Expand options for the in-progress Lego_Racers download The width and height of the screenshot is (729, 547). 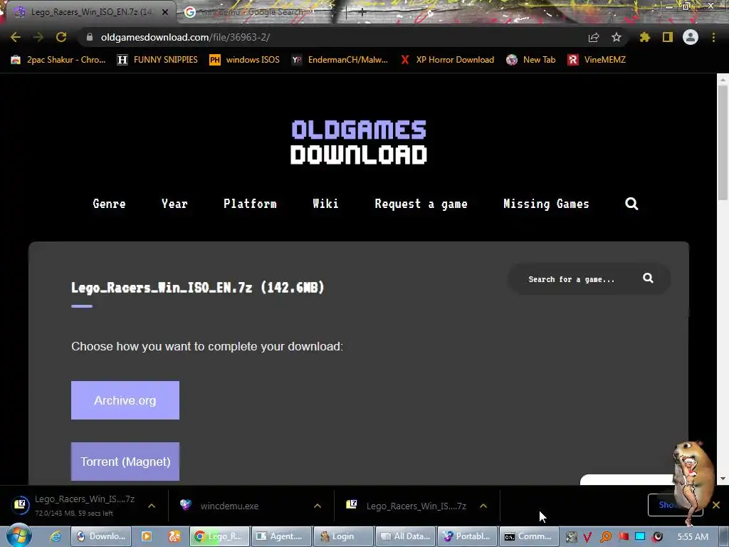(x=152, y=506)
